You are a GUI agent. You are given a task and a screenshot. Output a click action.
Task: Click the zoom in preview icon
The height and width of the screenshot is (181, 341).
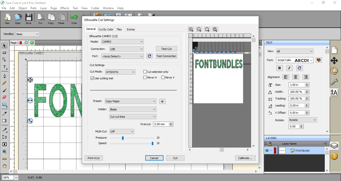[x=191, y=29]
